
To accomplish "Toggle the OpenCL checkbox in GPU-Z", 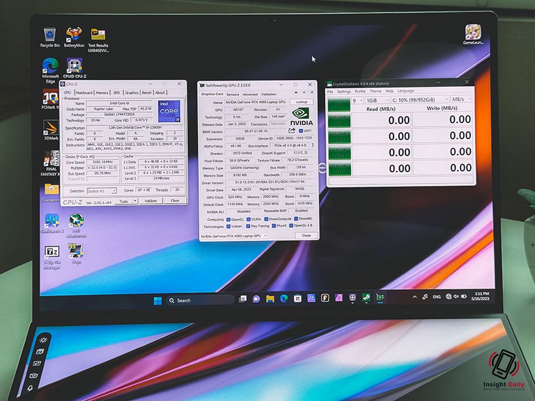I will (x=229, y=219).
